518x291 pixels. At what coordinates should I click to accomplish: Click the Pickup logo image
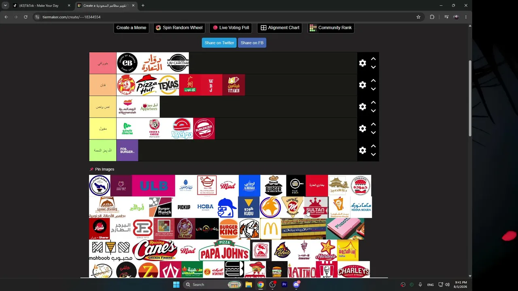coord(184,207)
